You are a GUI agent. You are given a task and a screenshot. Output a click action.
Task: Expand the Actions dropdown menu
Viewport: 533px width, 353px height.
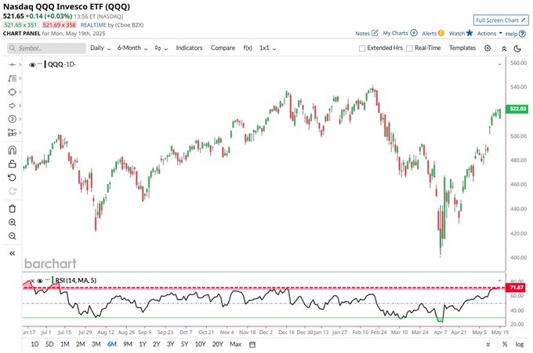(x=489, y=33)
